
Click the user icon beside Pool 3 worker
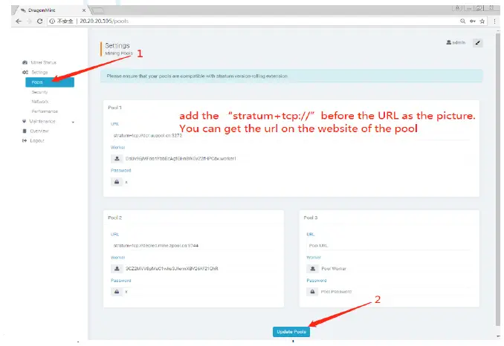coord(312,269)
